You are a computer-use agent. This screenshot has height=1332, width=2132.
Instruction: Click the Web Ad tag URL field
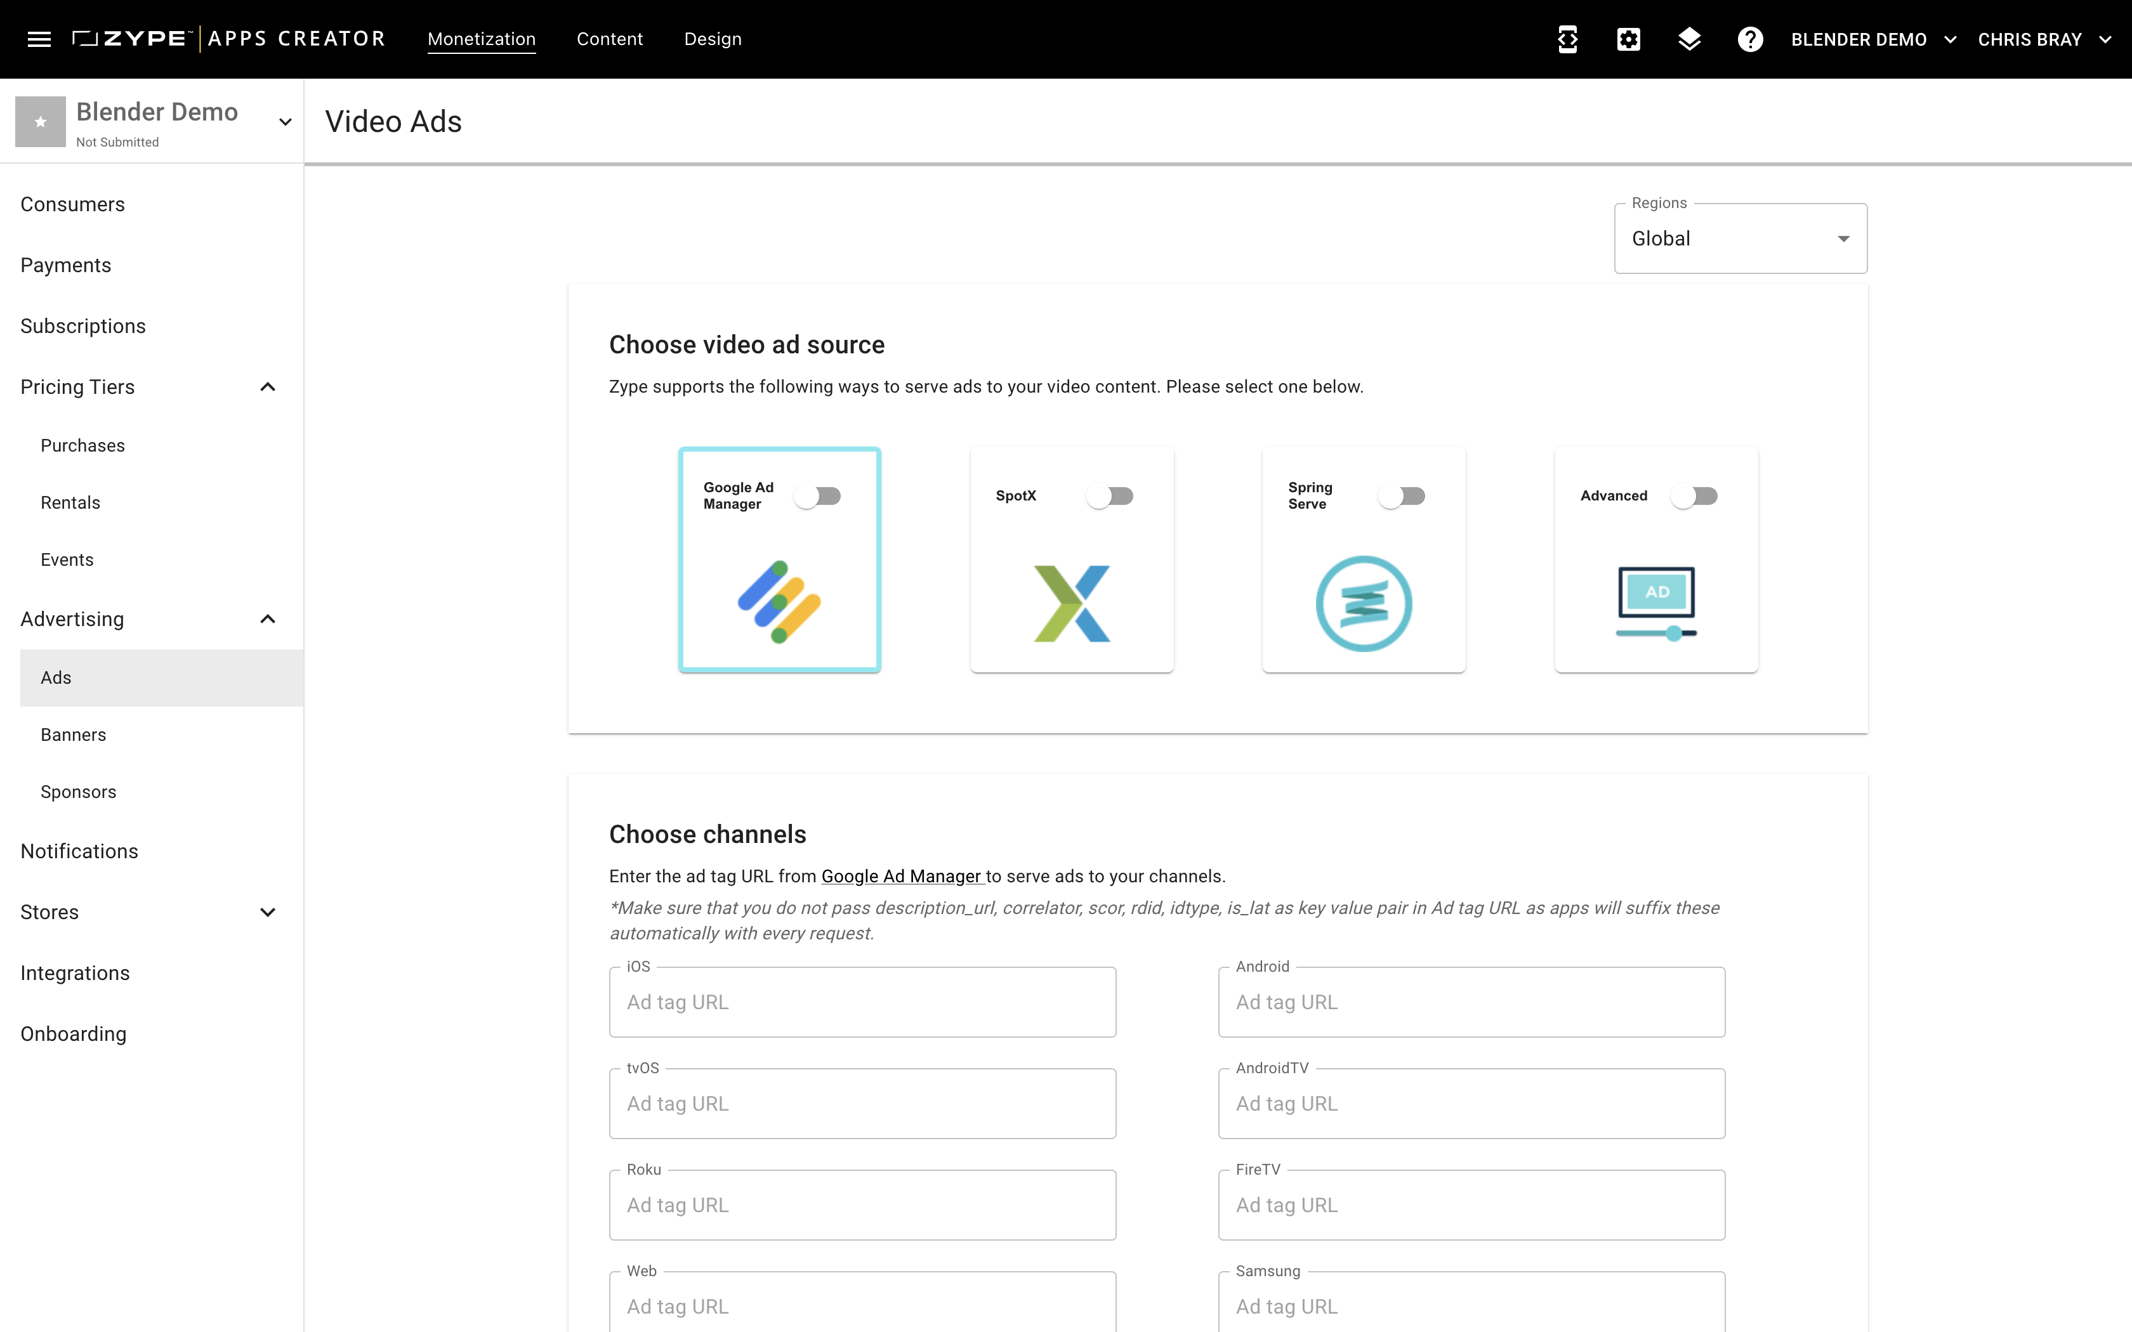(x=862, y=1302)
